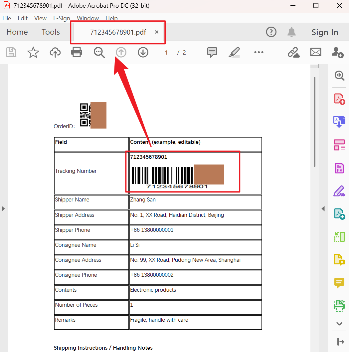
Task: Click the page number input field
Action: click(x=166, y=53)
